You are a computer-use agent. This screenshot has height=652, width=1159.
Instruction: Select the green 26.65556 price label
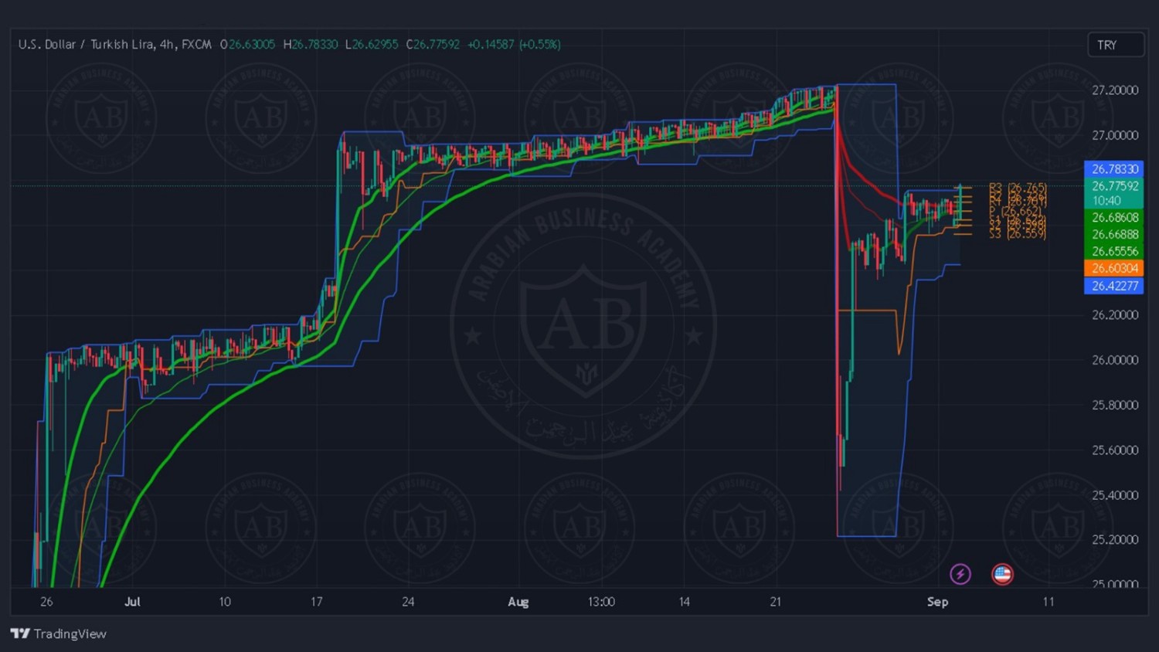coord(1114,251)
